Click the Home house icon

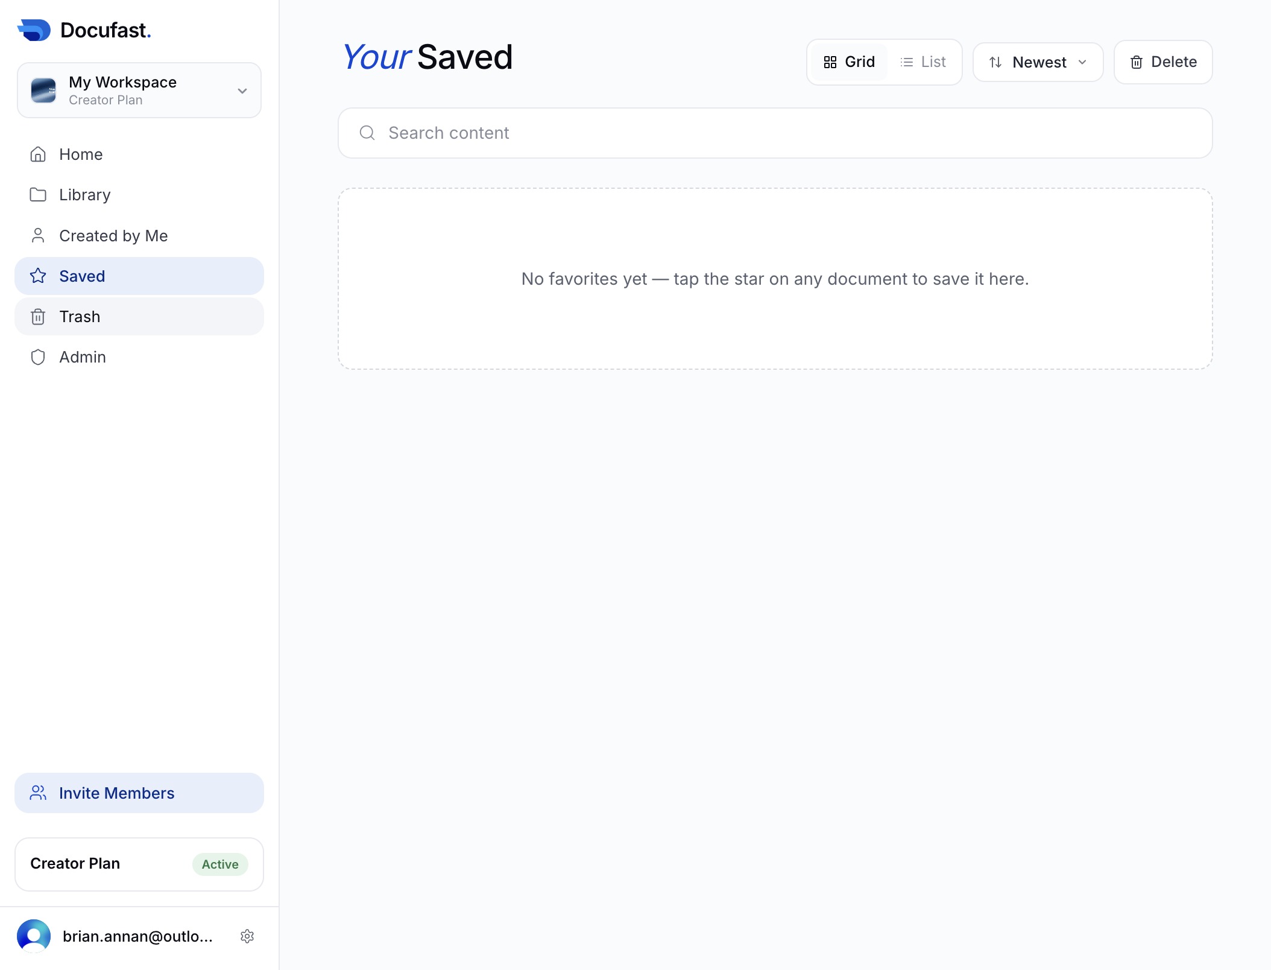point(38,154)
